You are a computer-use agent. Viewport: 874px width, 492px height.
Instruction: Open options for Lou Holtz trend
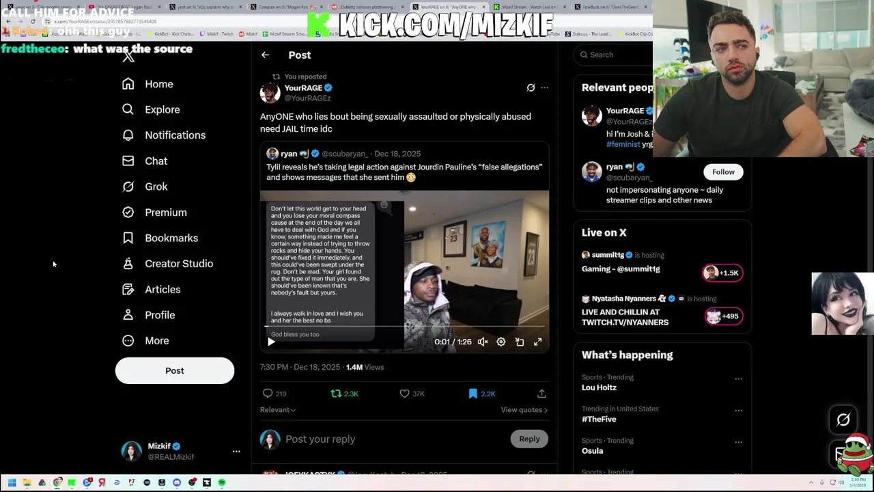point(738,379)
